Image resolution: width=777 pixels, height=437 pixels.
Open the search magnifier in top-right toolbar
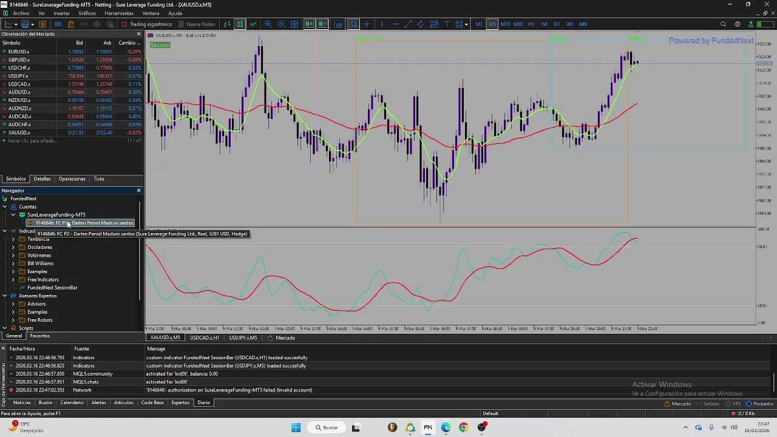(x=723, y=24)
